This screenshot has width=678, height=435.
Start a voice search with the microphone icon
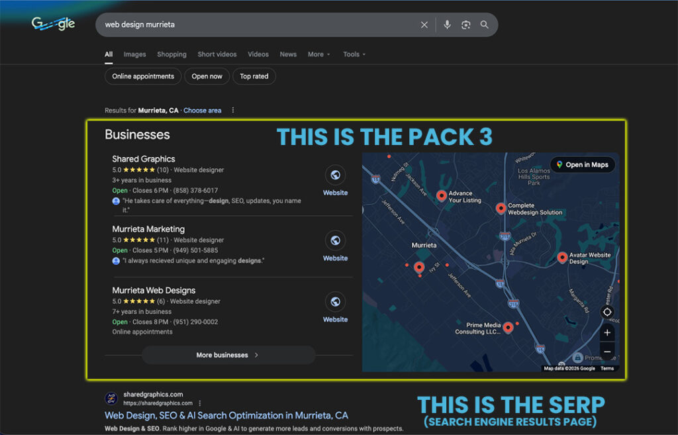coord(447,24)
